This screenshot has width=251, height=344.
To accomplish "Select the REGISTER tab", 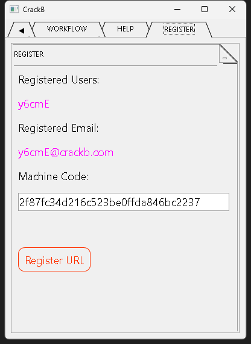I will [x=179, y=29].
